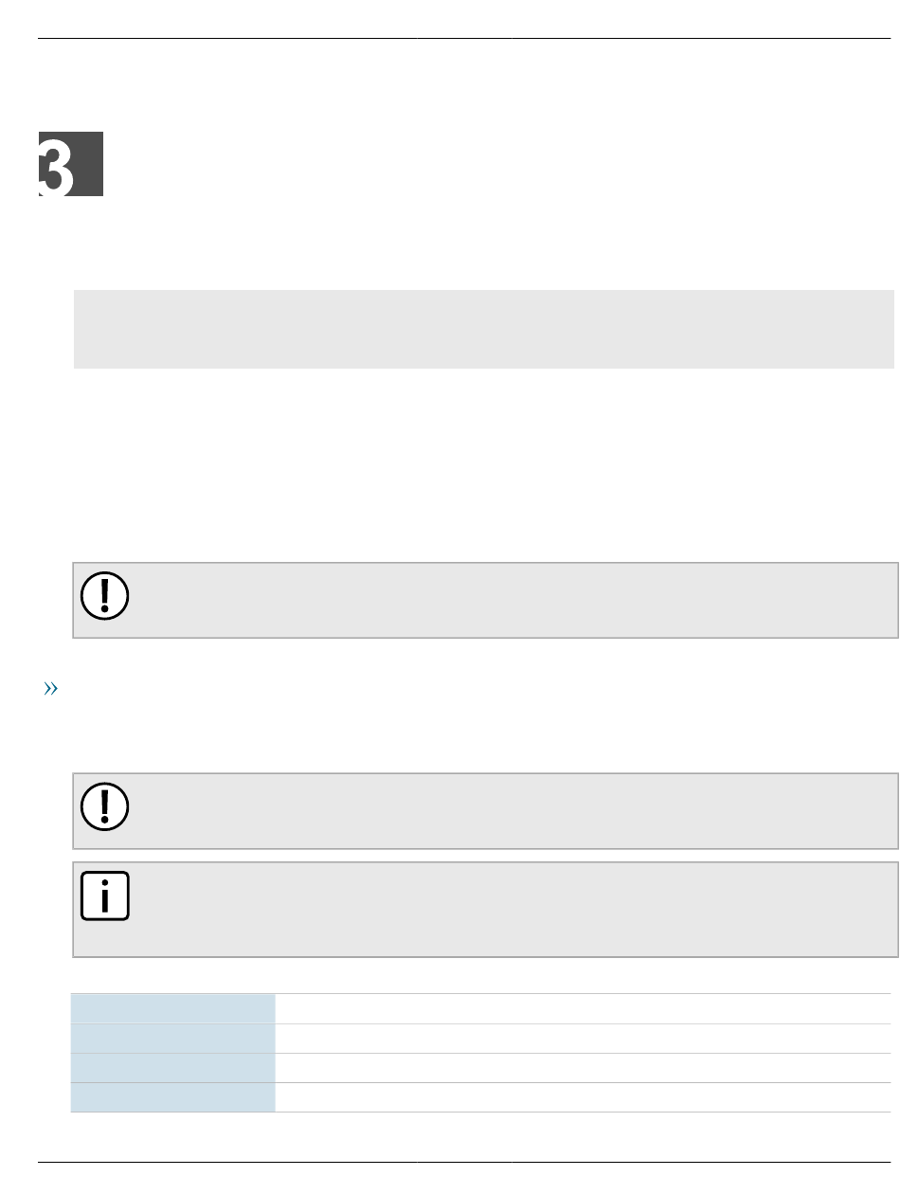Click the gray body of the info note
This screenshot has width=900, height=1194.
(x=512, y=909)
